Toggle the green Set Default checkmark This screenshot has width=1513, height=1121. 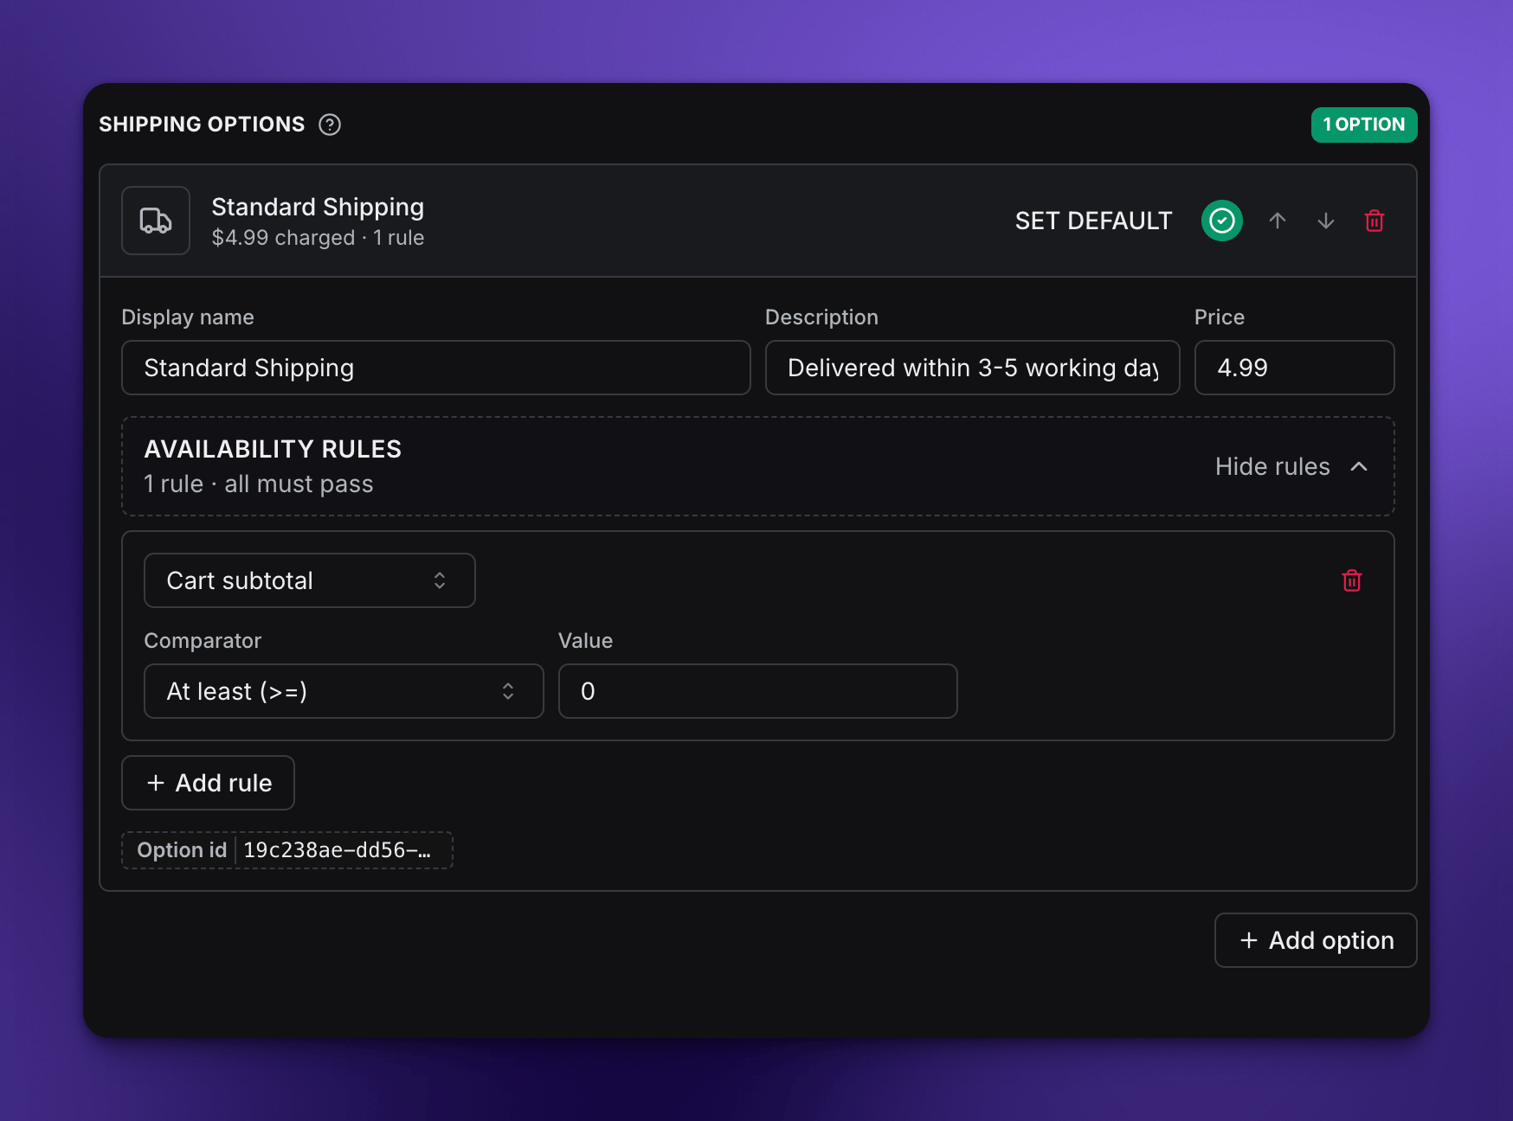[x=1222, y=221]
